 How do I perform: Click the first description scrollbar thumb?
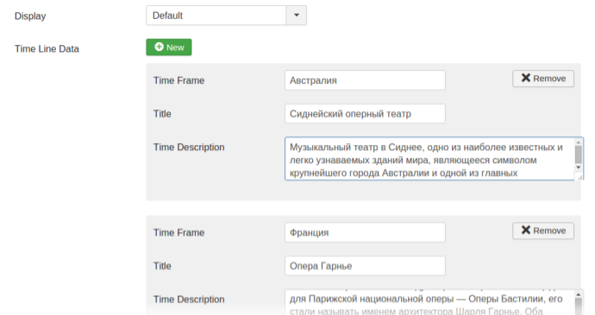[x=579, y=154]
